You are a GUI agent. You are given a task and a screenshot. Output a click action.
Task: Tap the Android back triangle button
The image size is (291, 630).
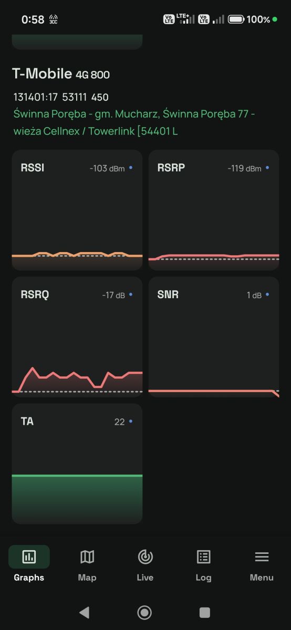point(84,612)
